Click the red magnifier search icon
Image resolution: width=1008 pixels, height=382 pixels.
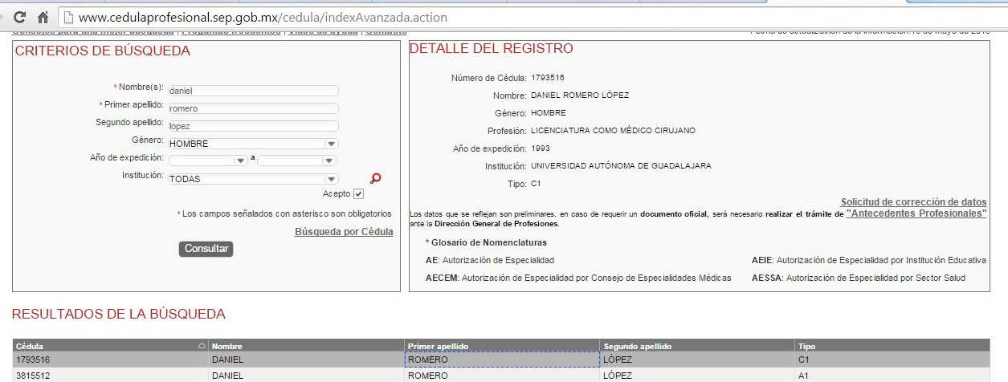[x=375, y=179]
